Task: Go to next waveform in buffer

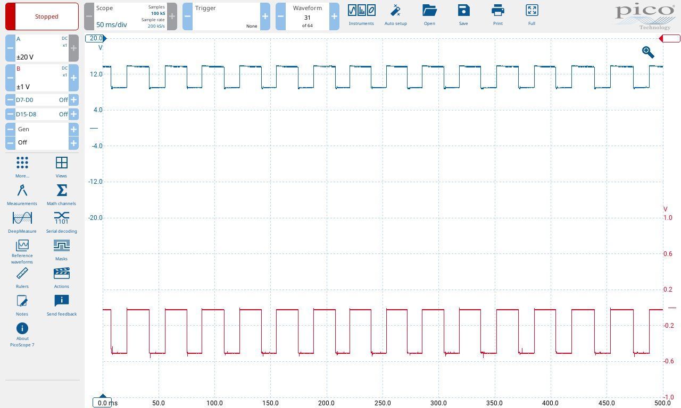Action: [x=334, y=16]
